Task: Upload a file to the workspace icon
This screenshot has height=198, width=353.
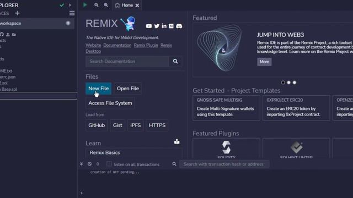Action: tap(8, 34)
